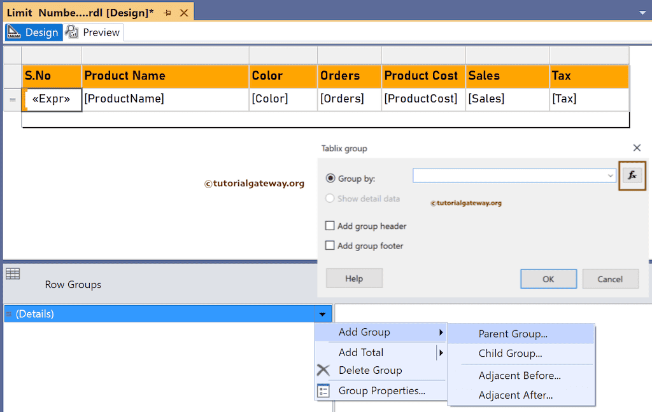
Task: Click the column handle above Product Name
Action: pos(166,55)
